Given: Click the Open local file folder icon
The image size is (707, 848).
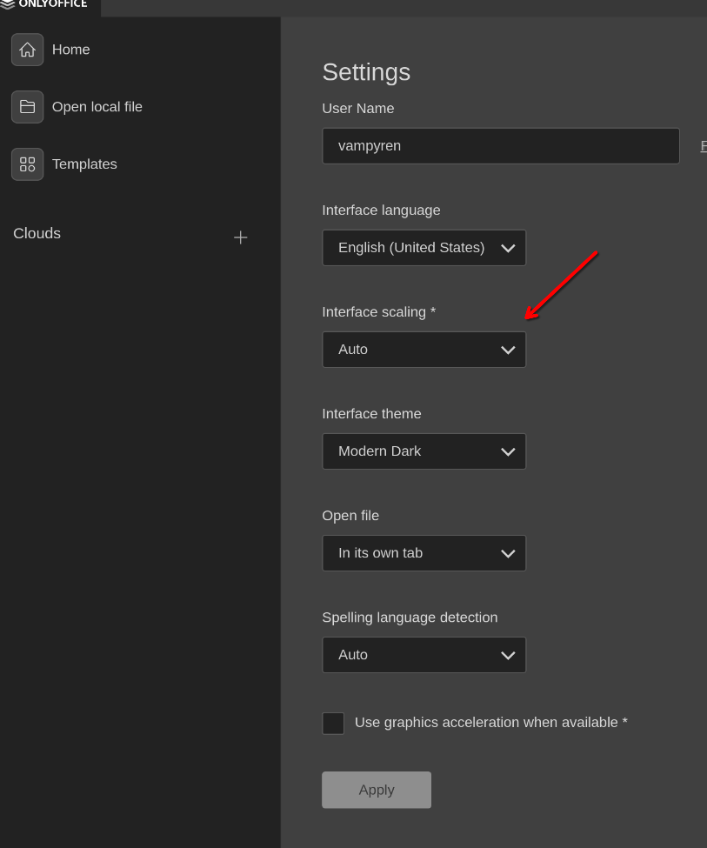Looking at the screenshot, I should [x=27, y=107].
